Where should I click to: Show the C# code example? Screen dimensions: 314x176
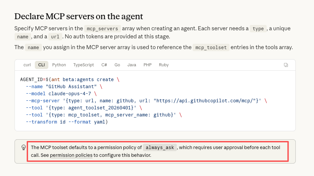(x=104, y=65)
